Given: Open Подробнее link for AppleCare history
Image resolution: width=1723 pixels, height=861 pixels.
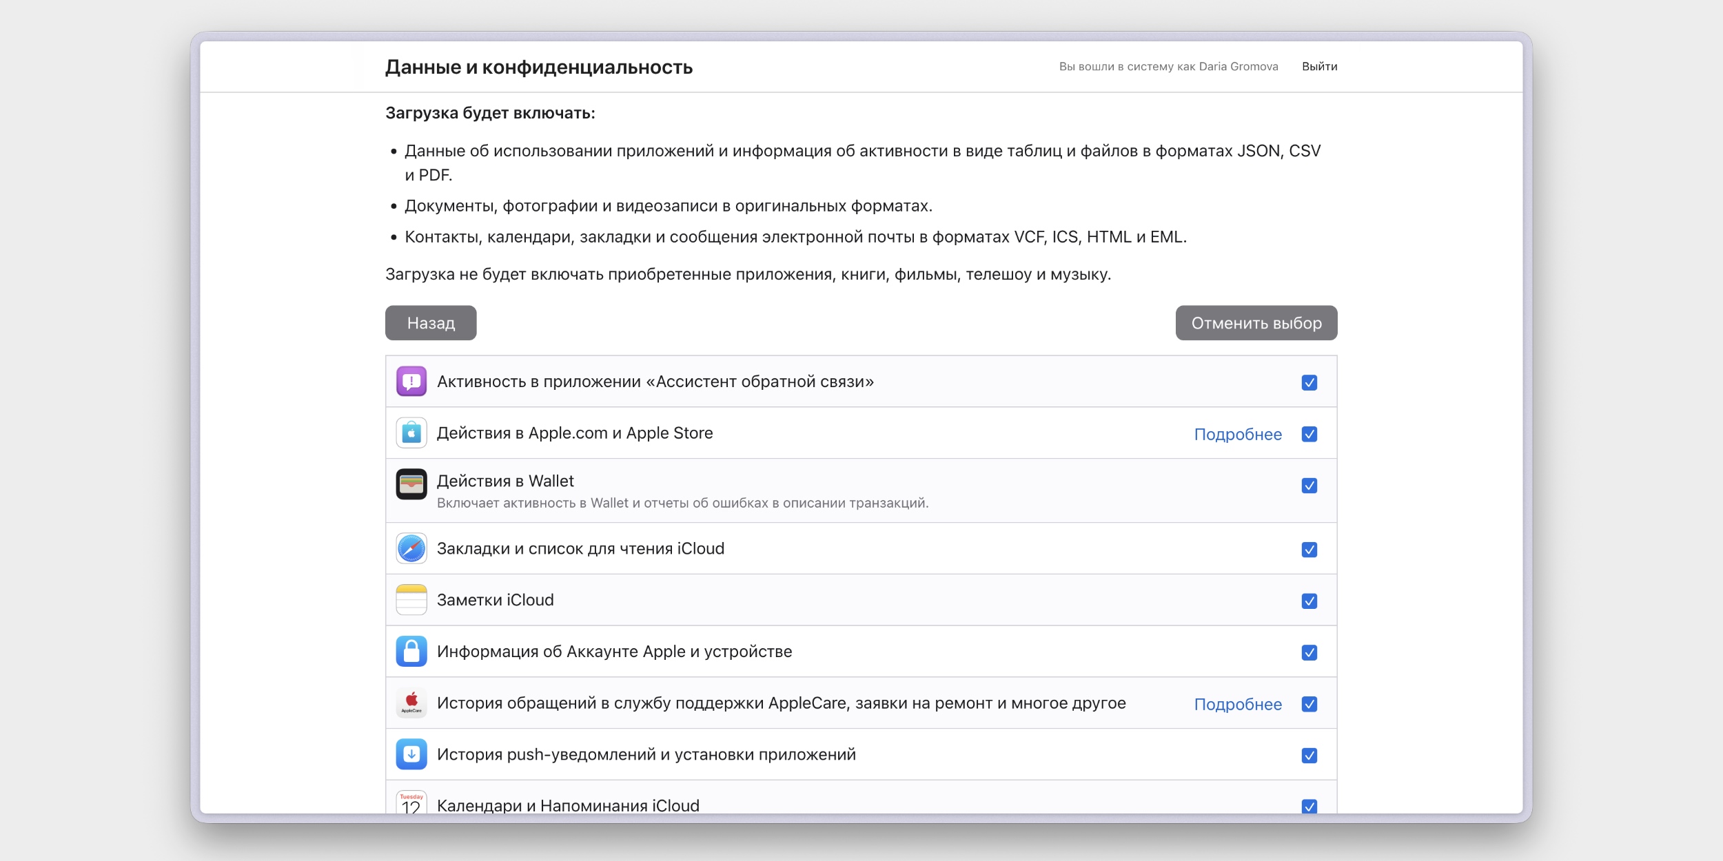Looking at the screenshot, I should point(1238,705).
